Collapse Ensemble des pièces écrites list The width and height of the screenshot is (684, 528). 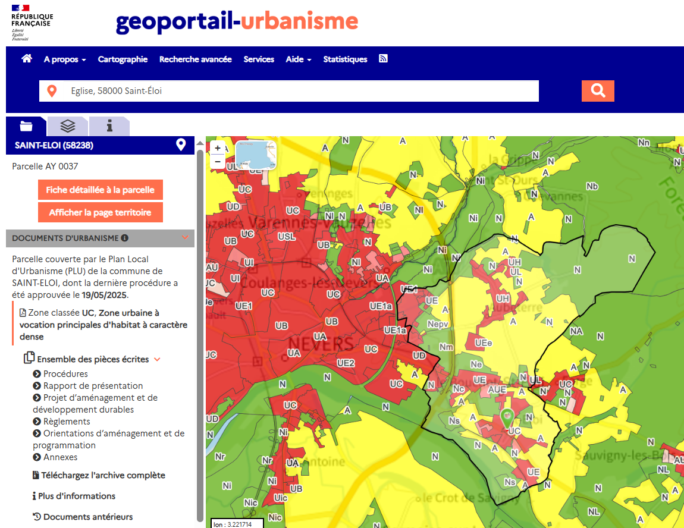pos(157,359)
